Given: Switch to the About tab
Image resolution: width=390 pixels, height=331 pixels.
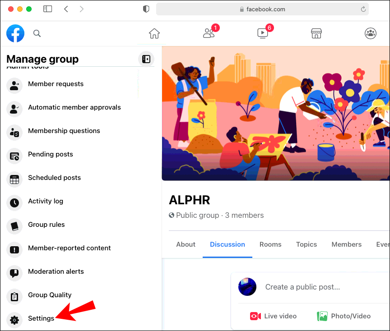Looking at the screenshot, I should pyautogui.click(x=186, y=244).
